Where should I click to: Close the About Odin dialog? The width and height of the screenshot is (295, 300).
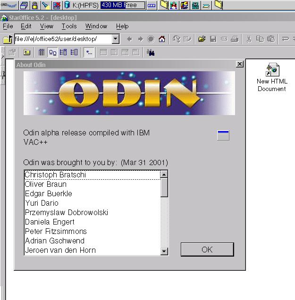pos(240,64)
